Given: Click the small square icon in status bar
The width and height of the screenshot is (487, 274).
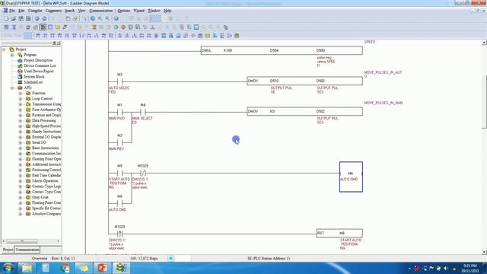Looking at the screenshot, I should click(170, 259).
